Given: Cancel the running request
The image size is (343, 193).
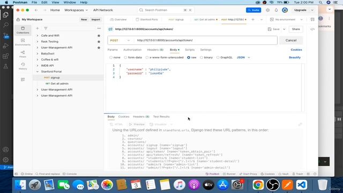Looking at the screenshot, I should [x=291, y=41].
